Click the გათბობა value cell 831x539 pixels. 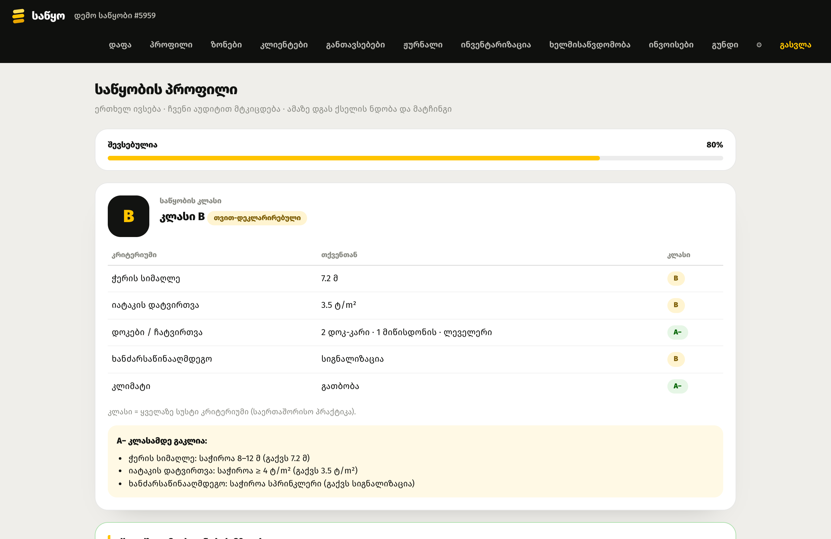(340, 386)
